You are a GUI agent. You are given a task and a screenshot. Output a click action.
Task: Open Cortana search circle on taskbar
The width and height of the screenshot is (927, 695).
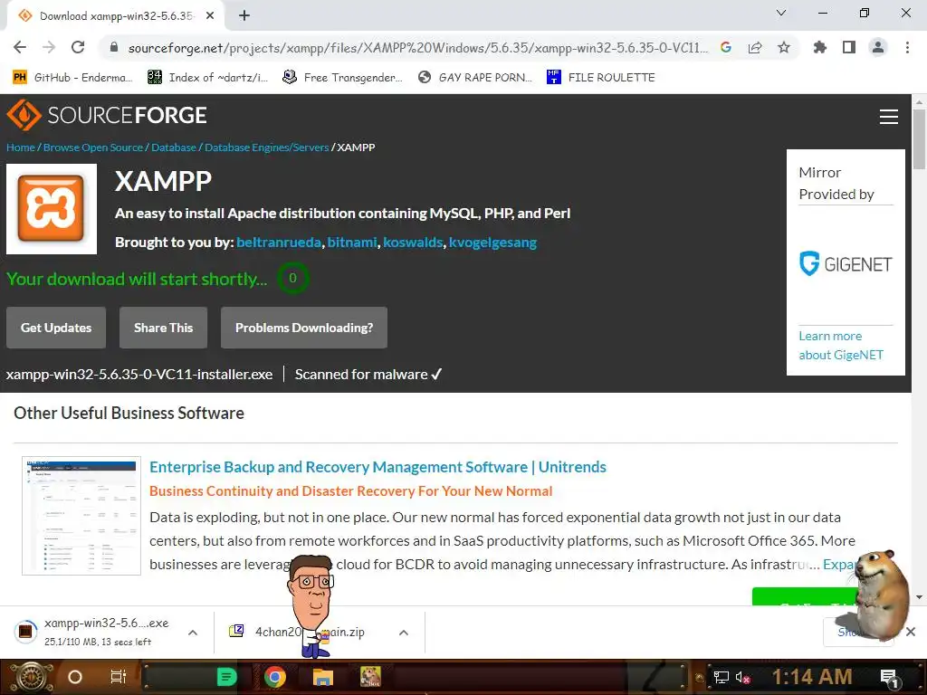(x=75, y=677)
